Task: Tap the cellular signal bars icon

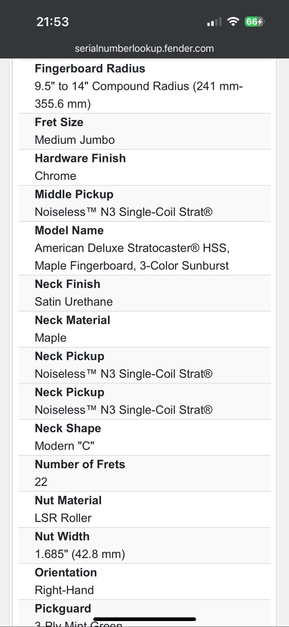Action: (x=214, y=22)
